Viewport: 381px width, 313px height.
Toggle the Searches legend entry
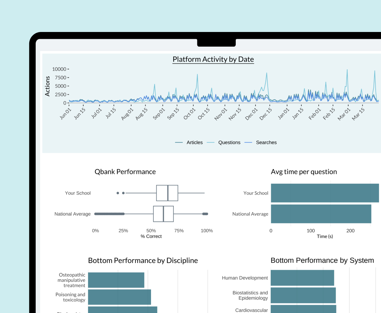point(261,143)
